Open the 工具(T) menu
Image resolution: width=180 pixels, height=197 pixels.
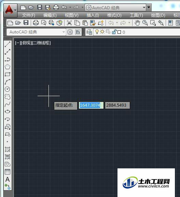click(x=136, y=15)
